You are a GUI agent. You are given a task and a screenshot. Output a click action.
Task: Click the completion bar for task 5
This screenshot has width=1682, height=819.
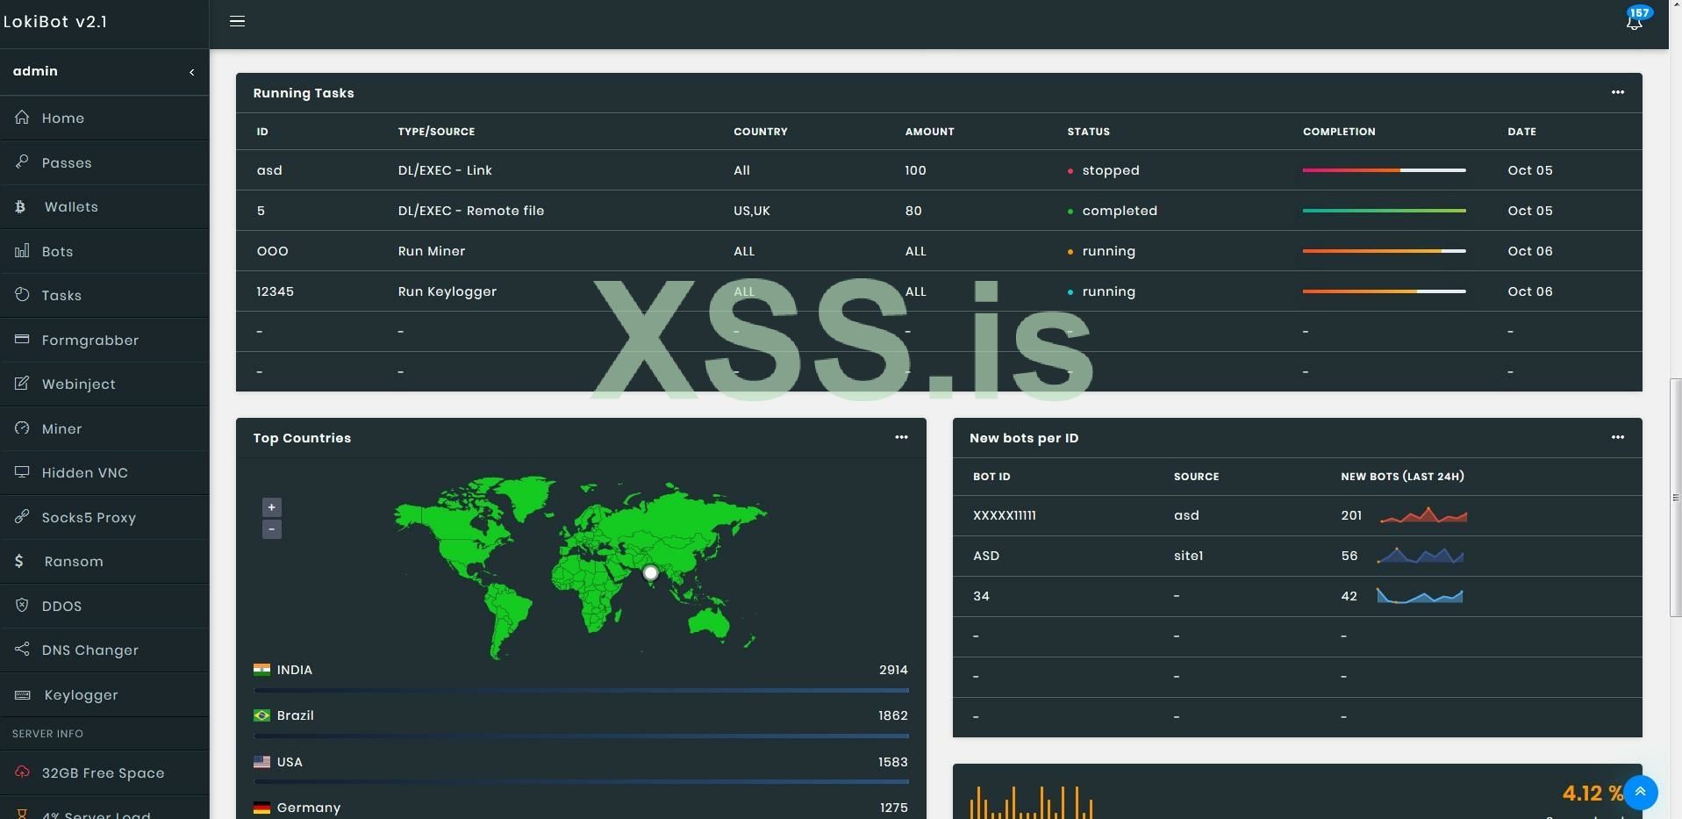pos(1384,211)
